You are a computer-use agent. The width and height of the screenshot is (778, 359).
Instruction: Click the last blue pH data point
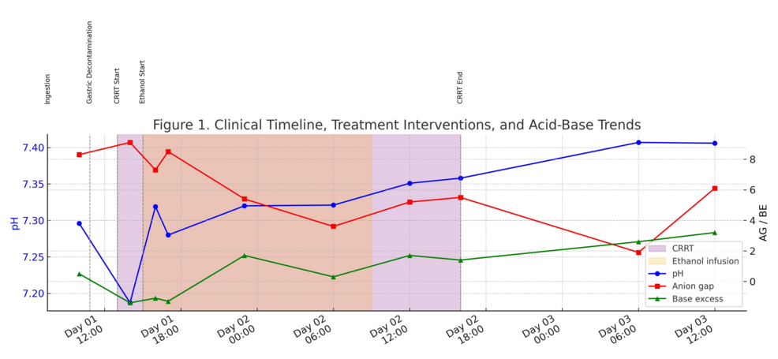715,143
